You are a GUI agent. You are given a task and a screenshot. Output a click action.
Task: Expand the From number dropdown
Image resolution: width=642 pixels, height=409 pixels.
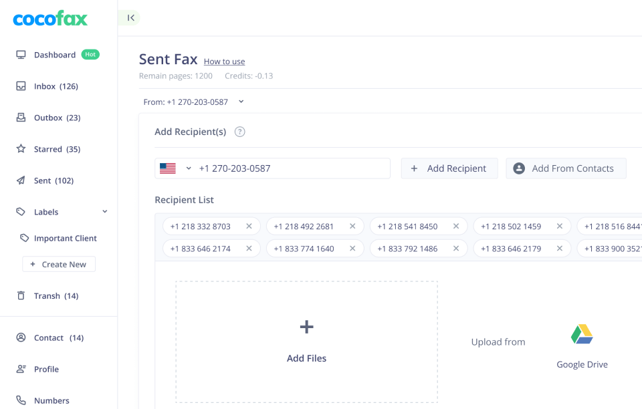pos(241,102)
